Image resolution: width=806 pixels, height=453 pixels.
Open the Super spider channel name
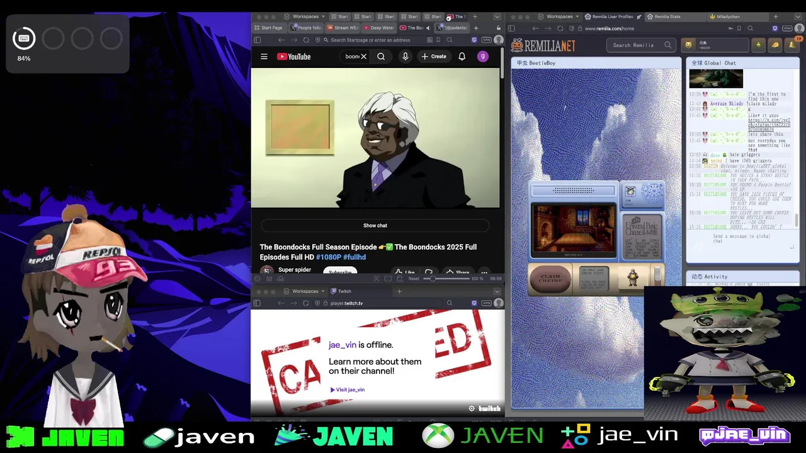[x=295, y=270]
